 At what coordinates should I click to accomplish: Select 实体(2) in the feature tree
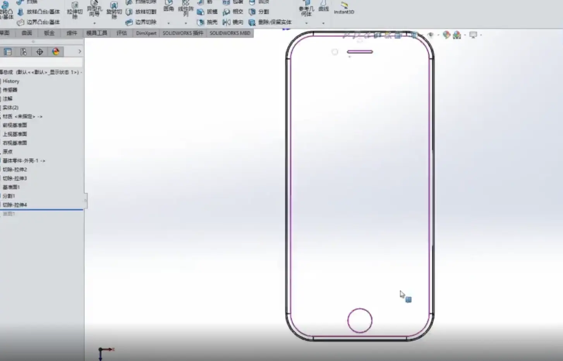10,108
